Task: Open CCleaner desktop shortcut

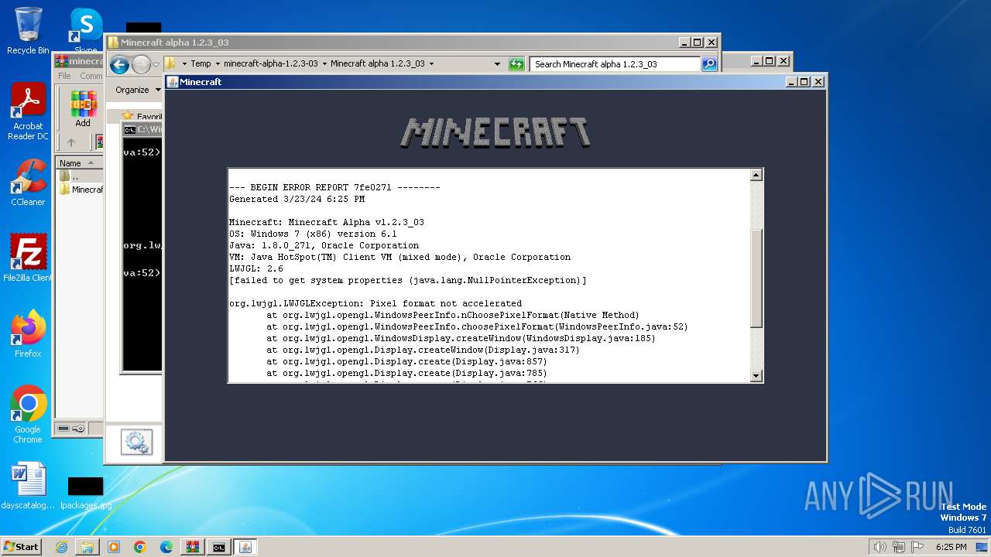Action: [28, 183]
